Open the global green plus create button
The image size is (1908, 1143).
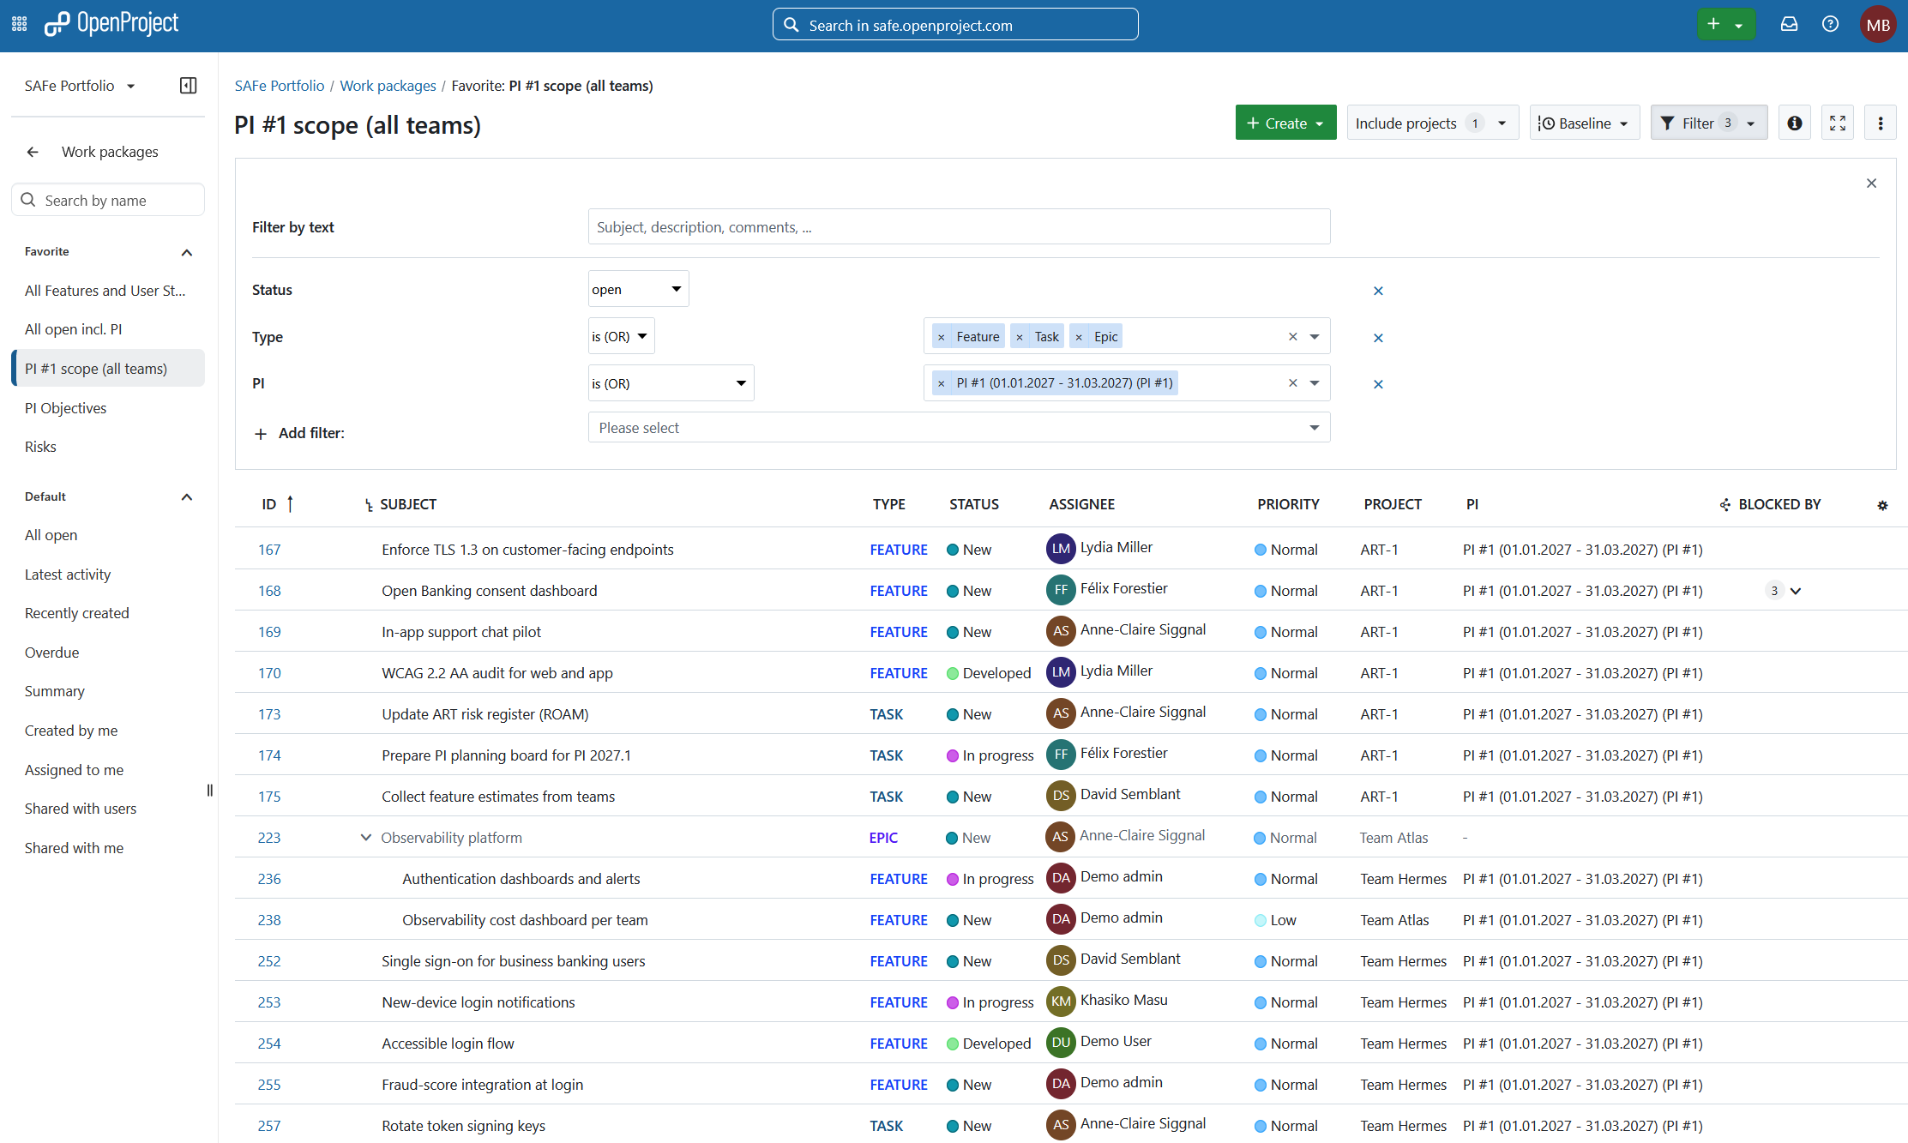[x=1725, y=24]
